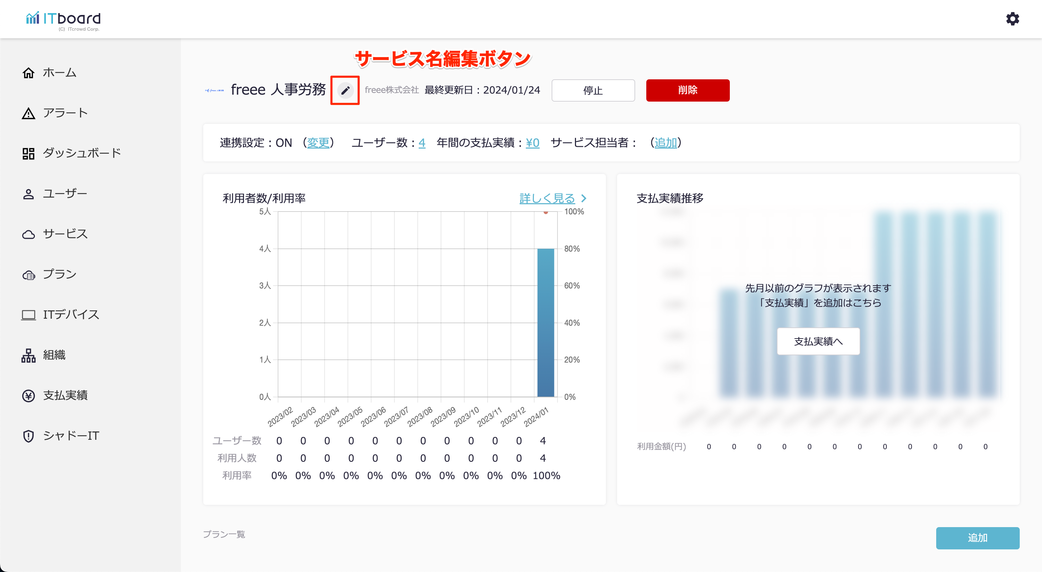Click the 変更 link for 連携設定
The image size is (1042, 572).
(x=318, y=143)
